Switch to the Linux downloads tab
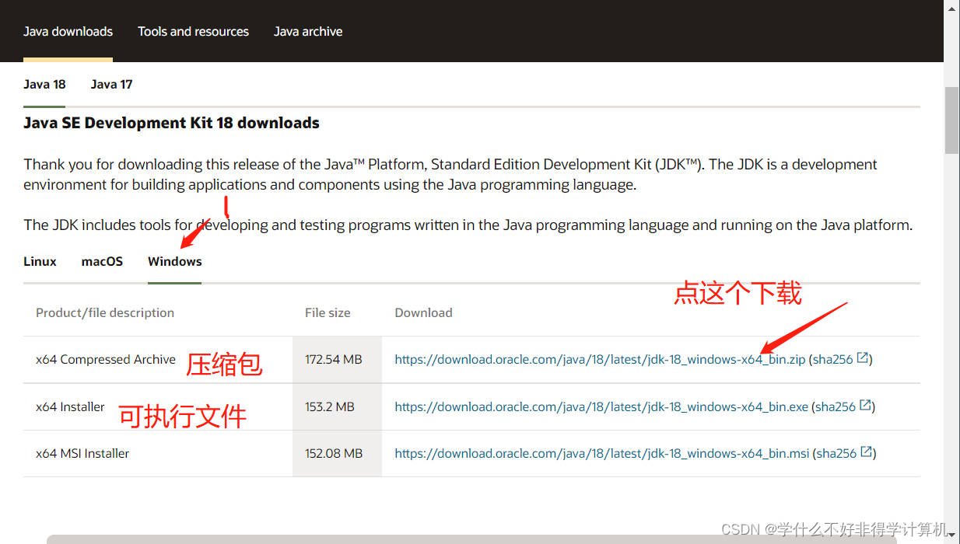Image resolution: width=960 pixels, height=544 pixels. click(x=40, y=261)
